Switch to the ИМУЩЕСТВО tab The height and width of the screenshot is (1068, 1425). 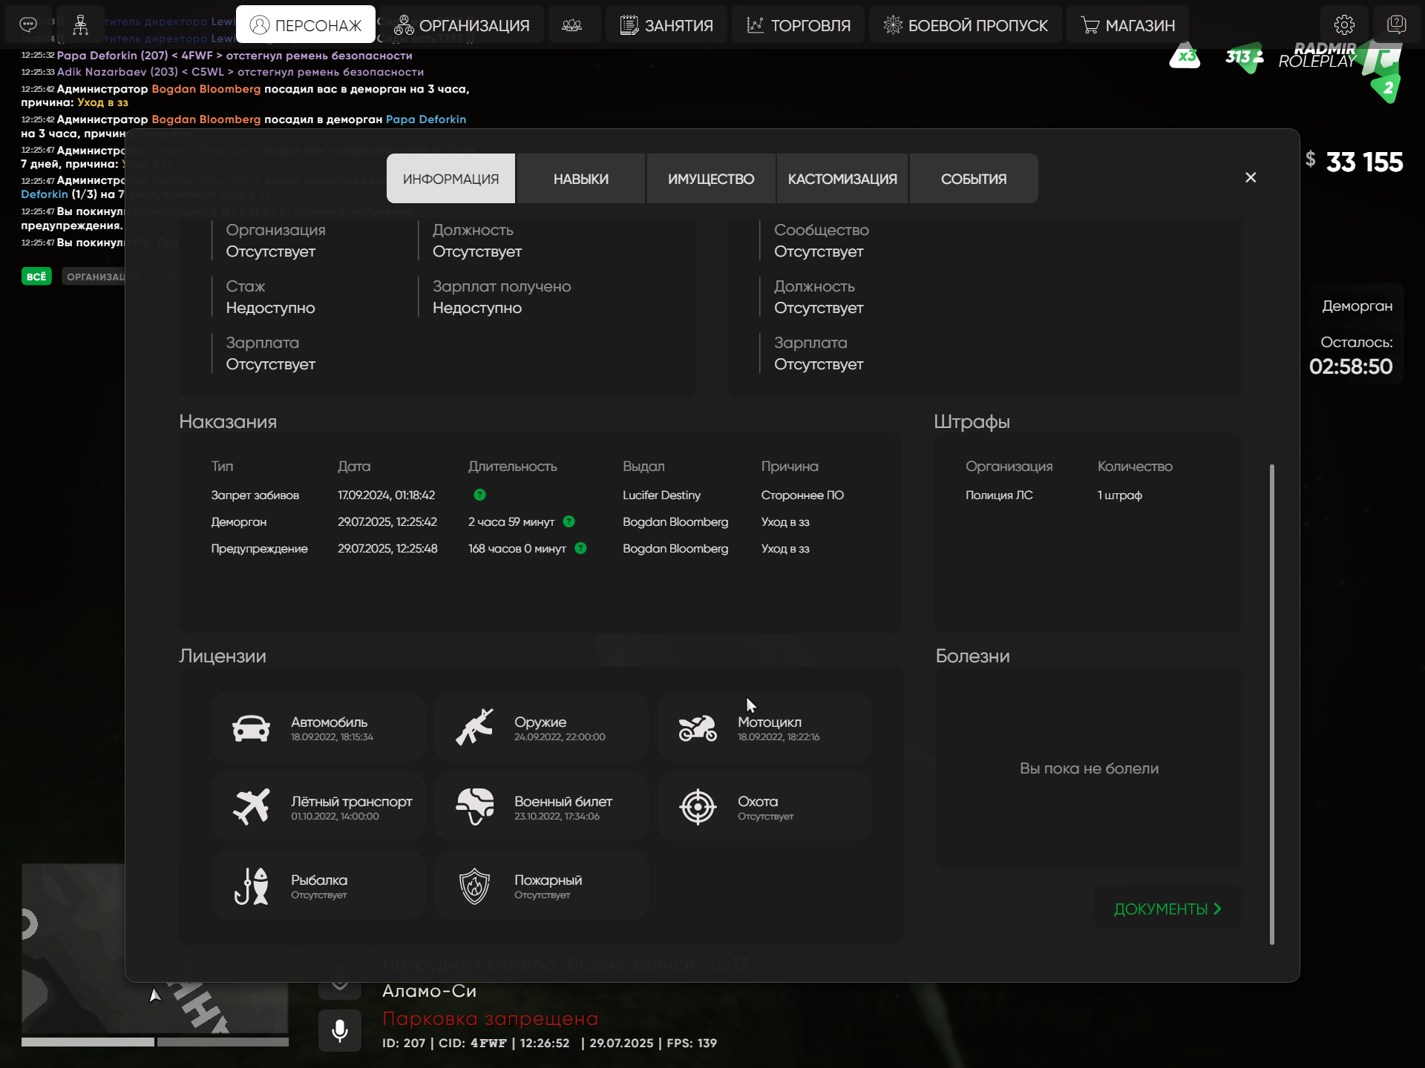coord(711,179)
